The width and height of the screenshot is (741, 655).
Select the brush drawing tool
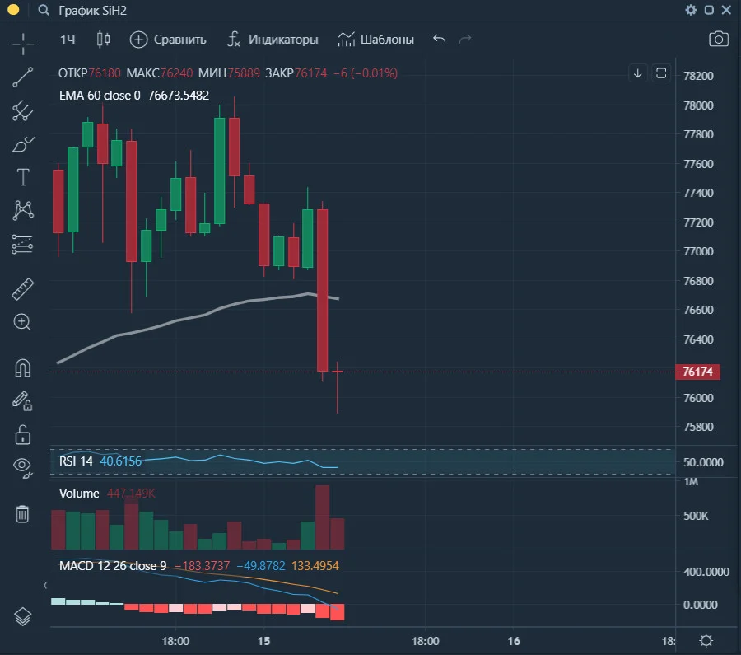coord(23,144)
